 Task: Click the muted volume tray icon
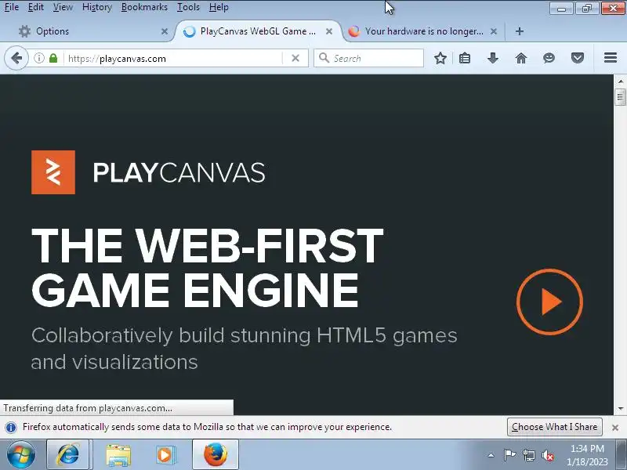click(548, 455)
